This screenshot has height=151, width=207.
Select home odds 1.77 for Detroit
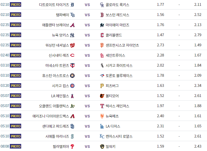(x=160, y=5)
